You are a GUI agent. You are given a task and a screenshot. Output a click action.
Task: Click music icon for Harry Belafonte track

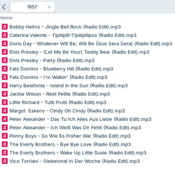click(x=5, y=85)
